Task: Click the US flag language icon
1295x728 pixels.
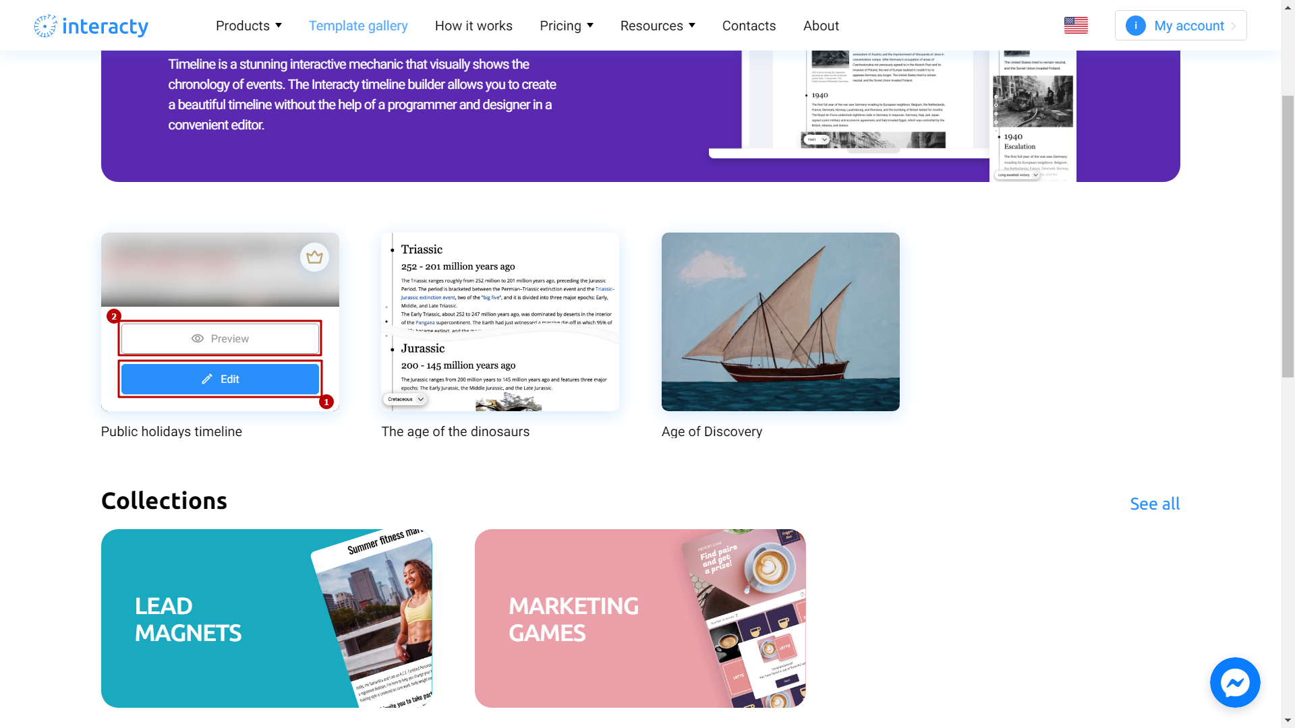Action: [x=1076, y=25]
